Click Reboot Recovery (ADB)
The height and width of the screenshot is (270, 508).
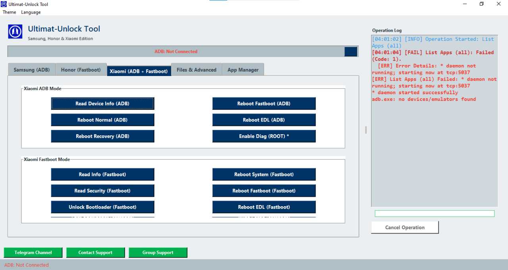click(x=102, y=136)
